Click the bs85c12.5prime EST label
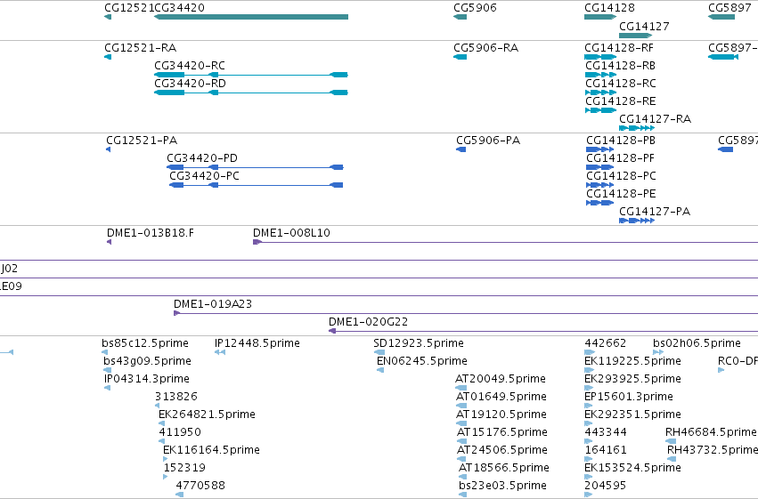Screen dimensions: 758x499 (145, 343)
